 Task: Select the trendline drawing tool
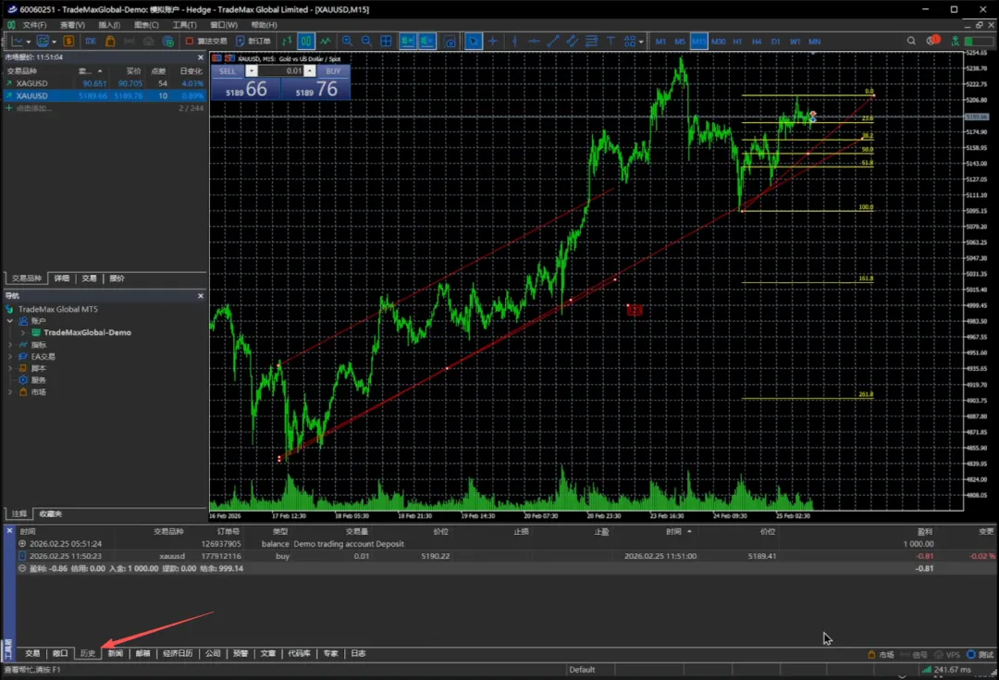[x=553, y=41]
